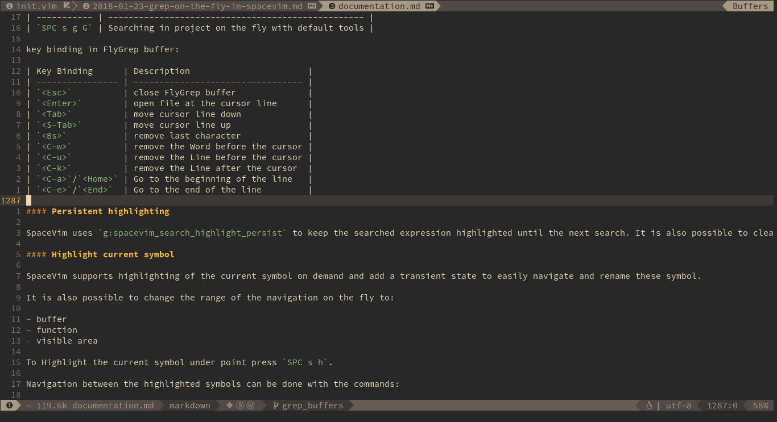Click the diamond syntax-info icon in the statusline
Screen dimensions: 777x422
[x=229, y=405]
